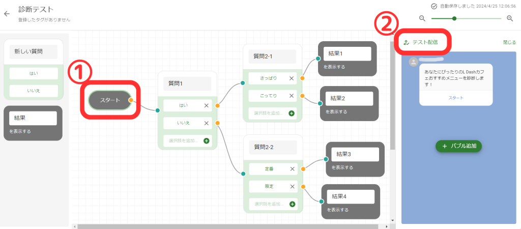The width and height of the screenshot is (521, 229).
Task: Click 閉じる to close the preview panel
Action: 509,43
